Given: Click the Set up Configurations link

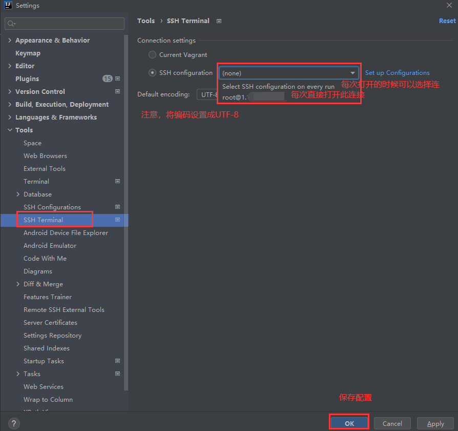Looking at the screenshot, I should point(397,72).
